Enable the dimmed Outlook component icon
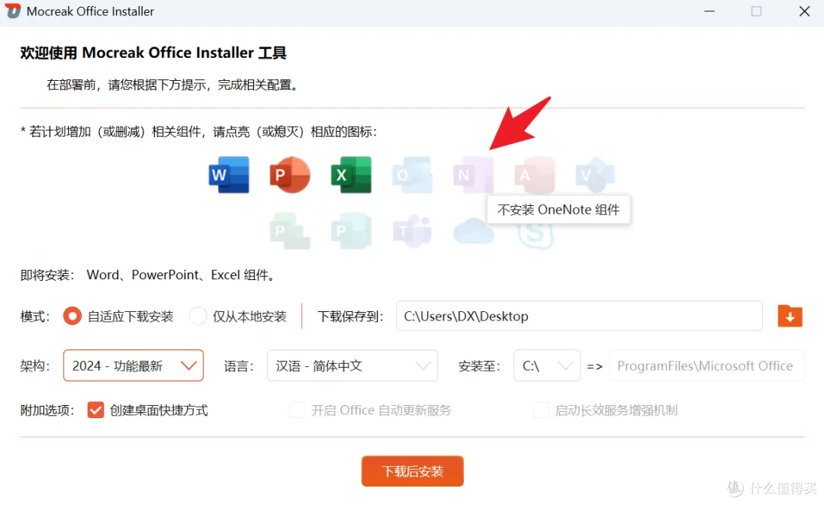The image size is (824, 505). 412,175
